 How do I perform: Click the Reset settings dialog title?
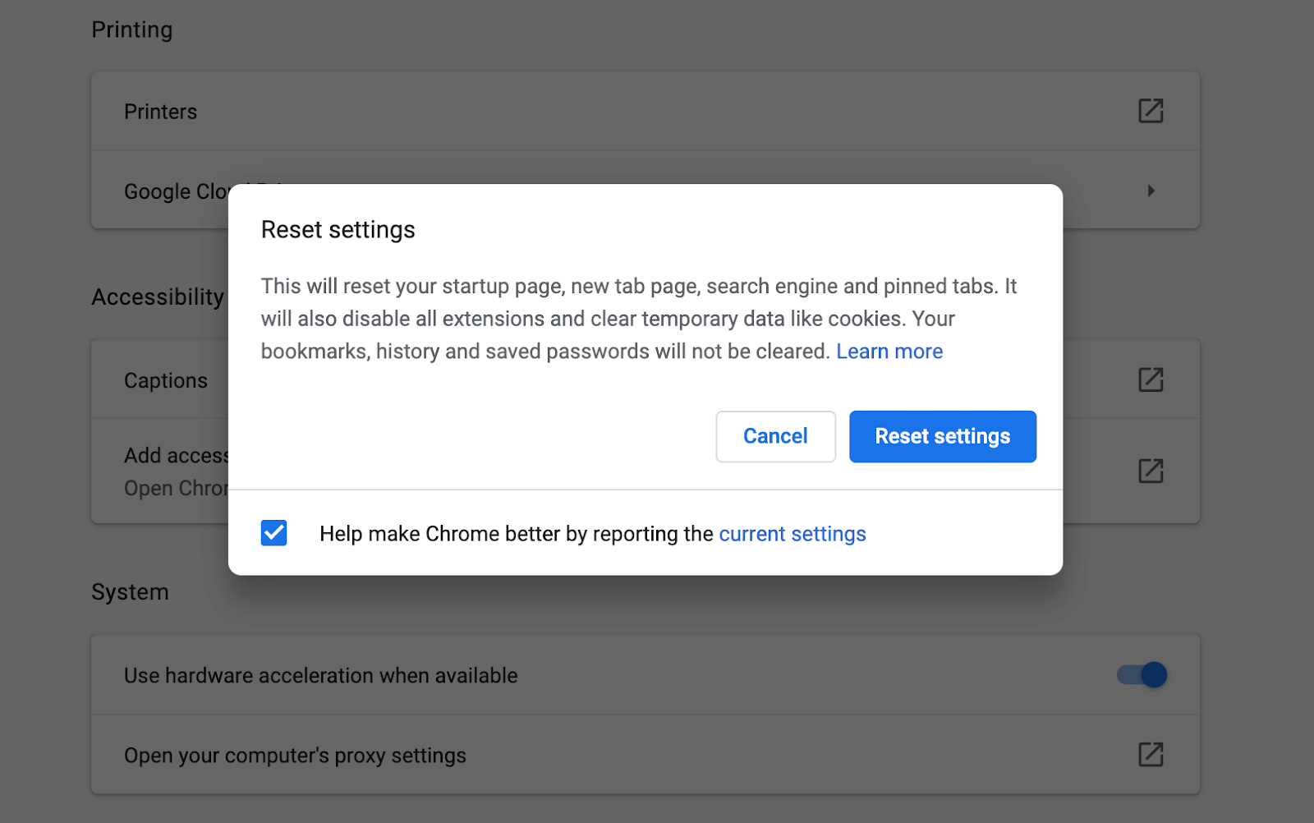[338, 230]
